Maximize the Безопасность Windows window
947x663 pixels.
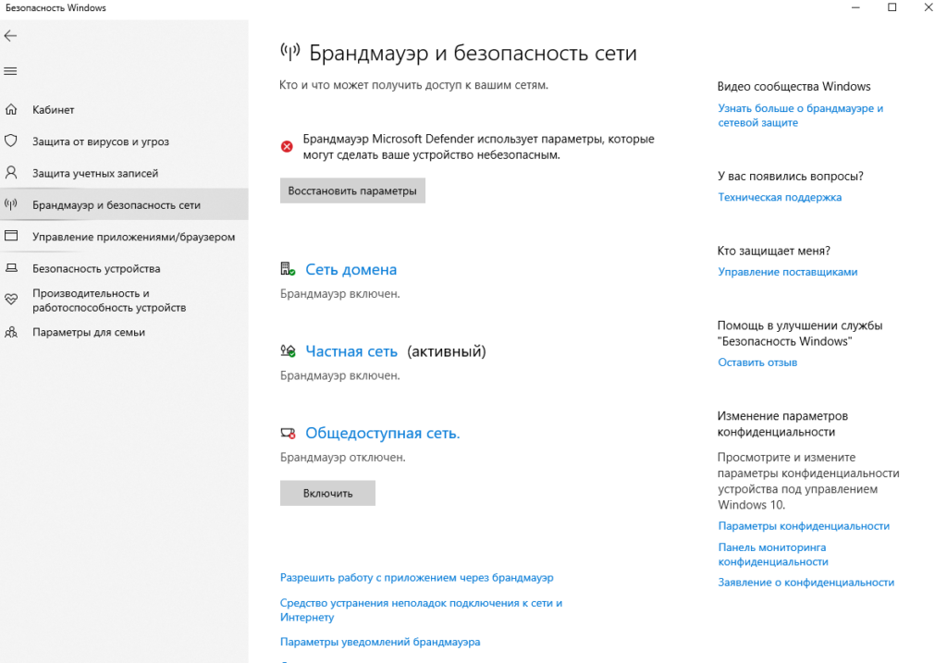[892, 7]
